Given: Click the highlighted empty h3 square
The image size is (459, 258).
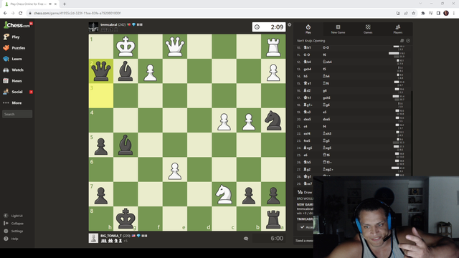Looking at the screenshot, I should 101,95.
